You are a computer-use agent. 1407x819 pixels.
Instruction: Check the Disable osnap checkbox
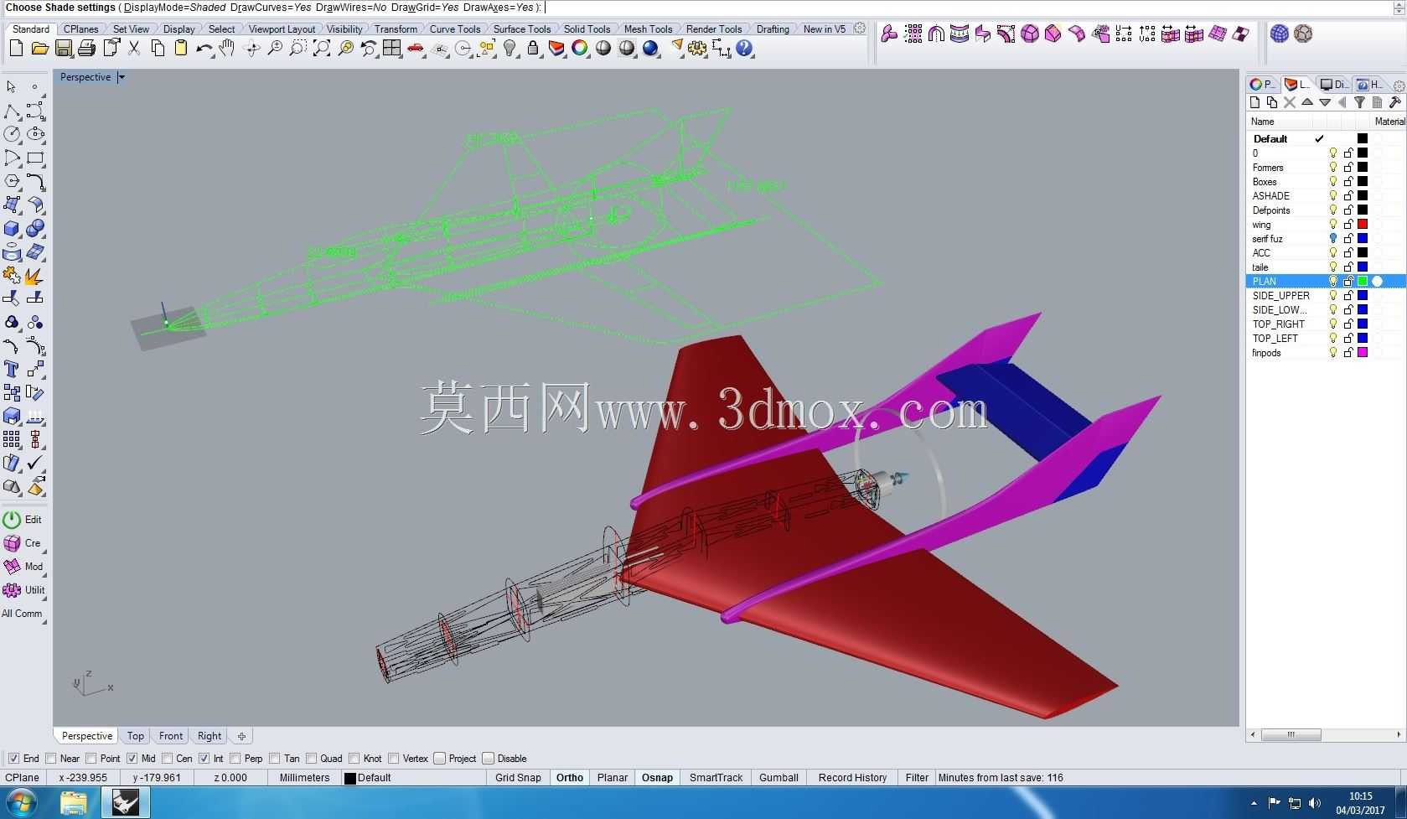489,759
